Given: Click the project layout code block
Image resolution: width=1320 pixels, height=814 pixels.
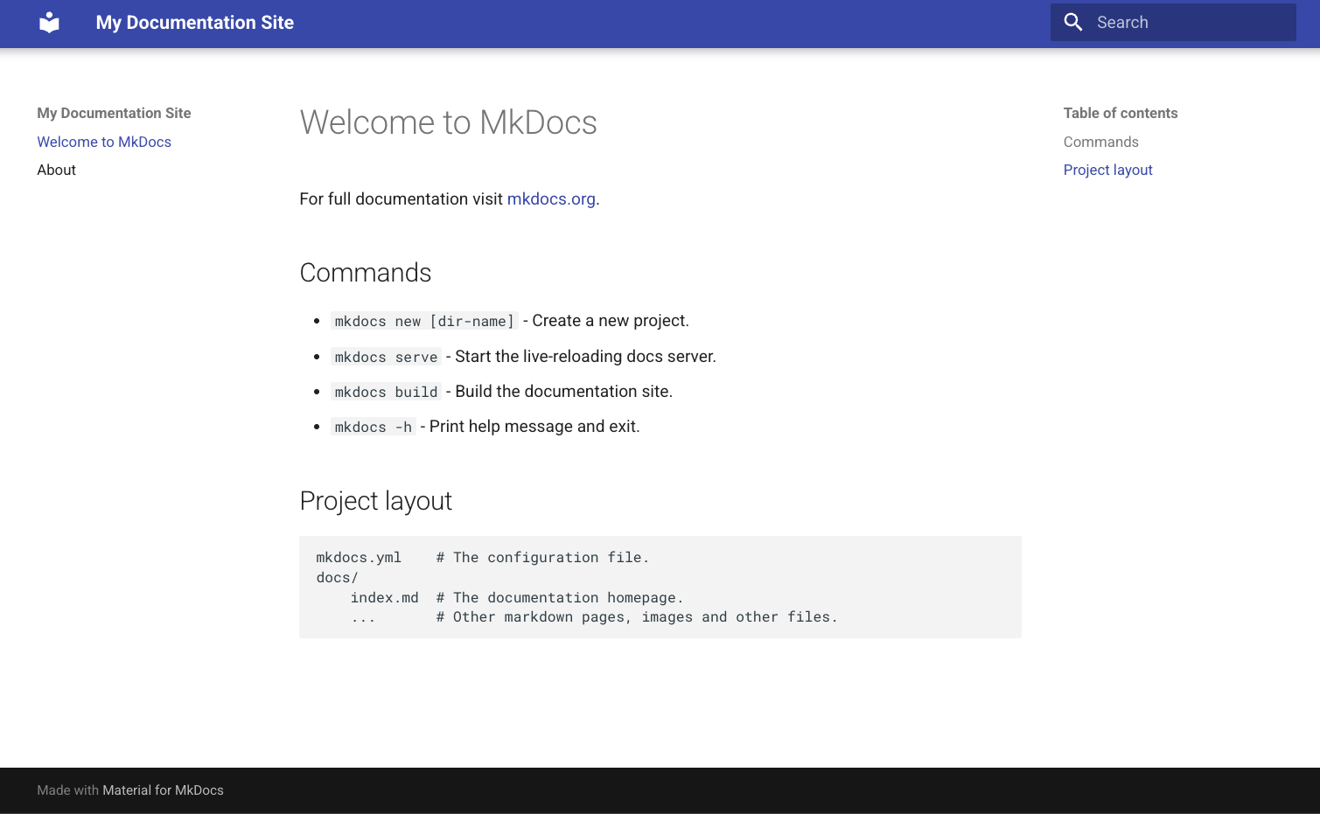Looking at the screenshot, I should pyautogui.click(x=660, y=587).
